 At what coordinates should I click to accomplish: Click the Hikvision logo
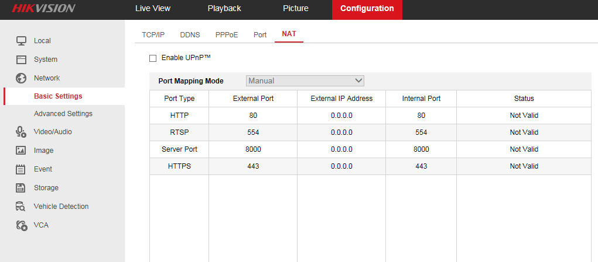tap(44, 9)
